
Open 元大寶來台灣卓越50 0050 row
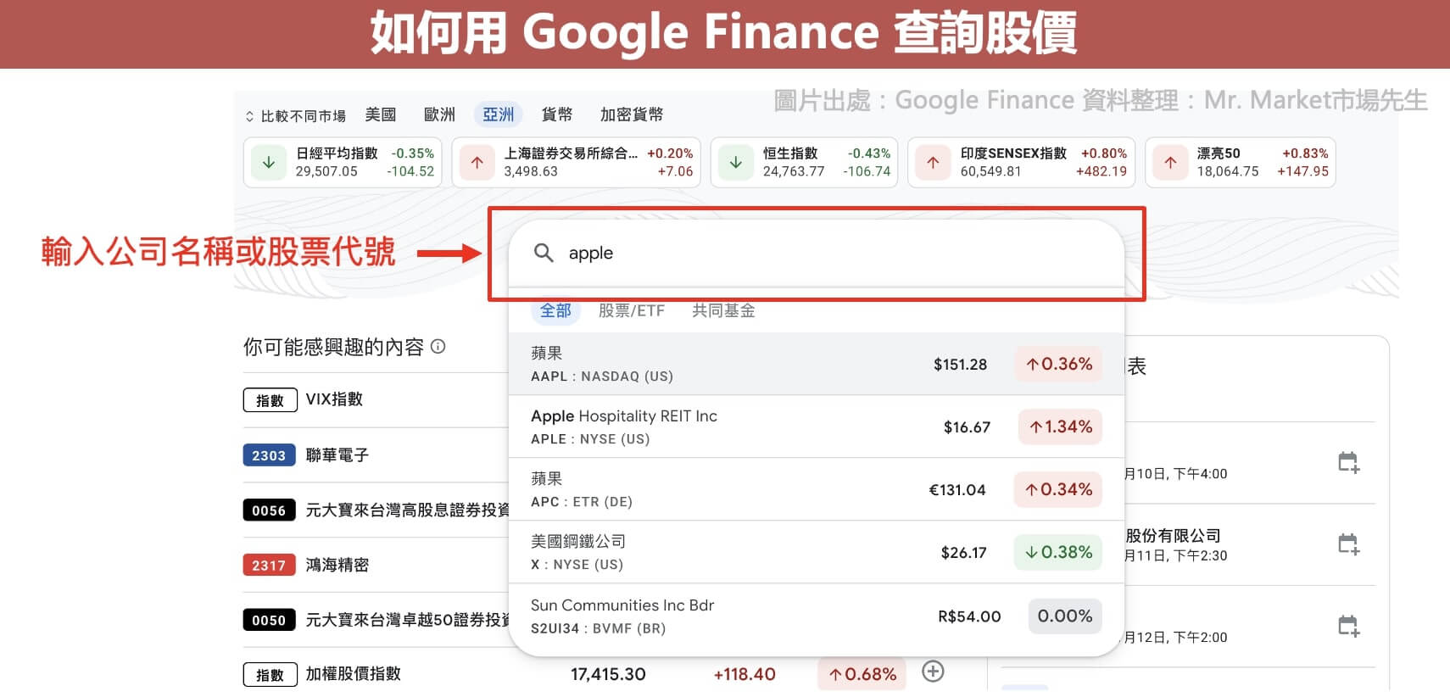tap(375, 620)
